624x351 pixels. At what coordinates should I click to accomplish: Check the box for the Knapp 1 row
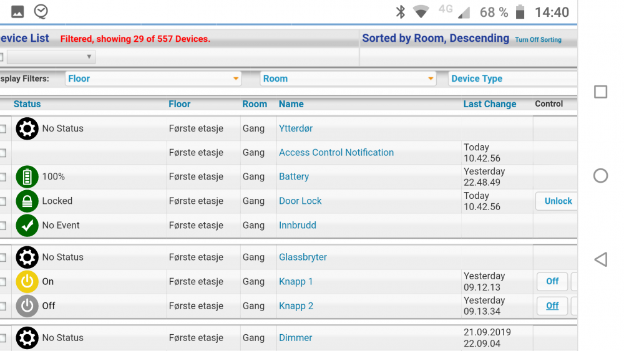tap(2, 282)
